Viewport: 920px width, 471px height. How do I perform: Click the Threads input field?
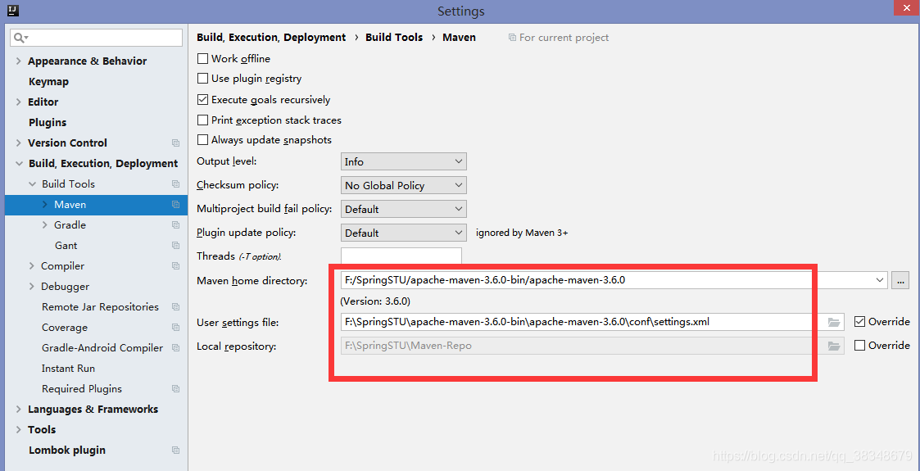(x=401, y=256)
